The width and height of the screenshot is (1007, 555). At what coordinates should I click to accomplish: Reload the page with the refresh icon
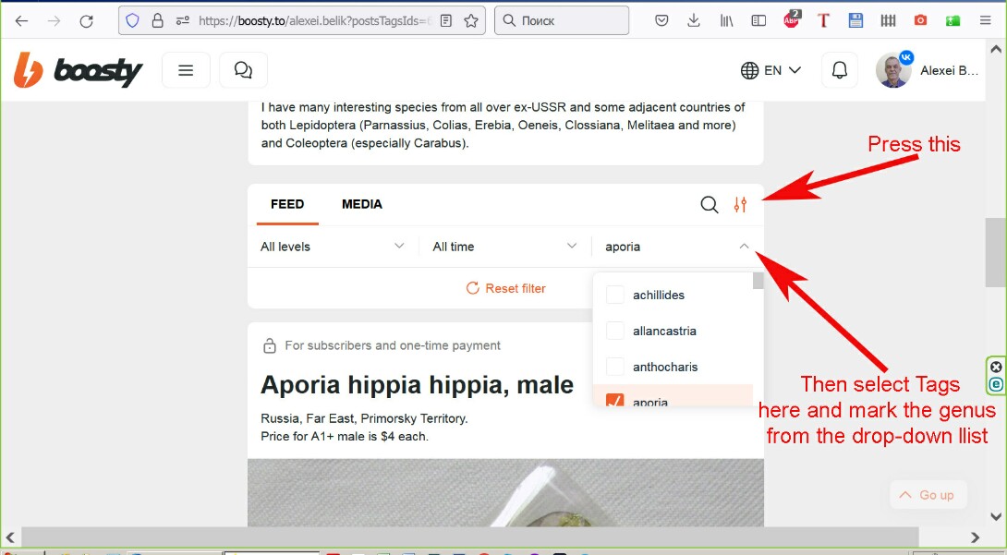(x=86, y=20)
